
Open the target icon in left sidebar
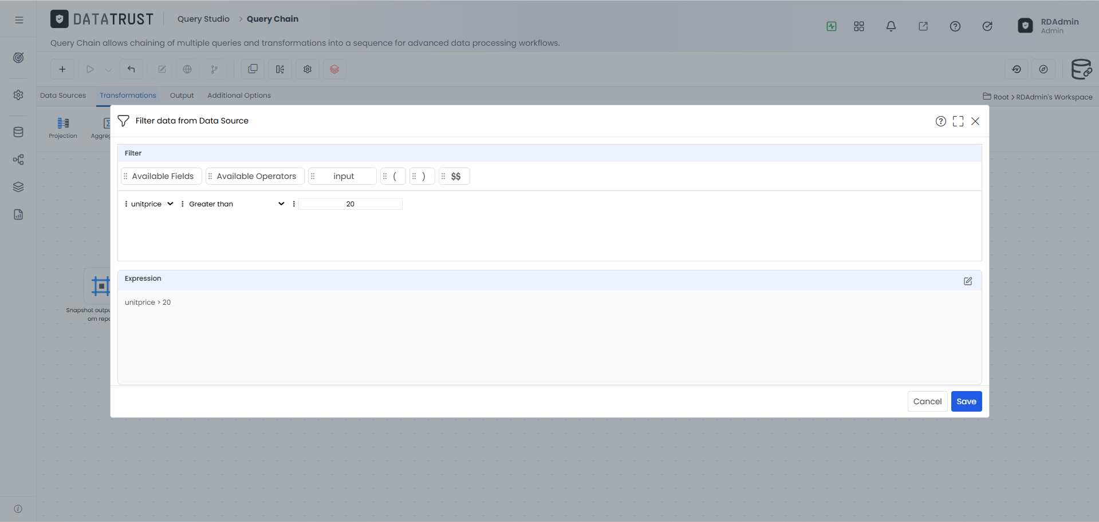coord(18,58)
